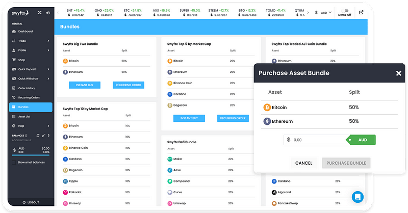The height and width of the screenshot is (213, 408).
Task: Click Aave icon in Defi Bundle
Action: (170, 170)
